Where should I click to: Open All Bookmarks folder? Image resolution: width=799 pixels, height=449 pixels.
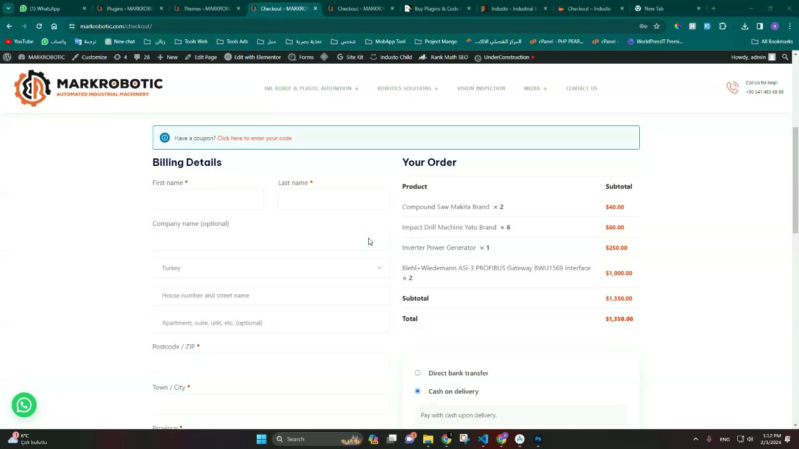click(x=772, y=42)
